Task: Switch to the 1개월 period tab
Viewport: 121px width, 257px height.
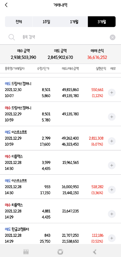Action: (x=74, y=22)
